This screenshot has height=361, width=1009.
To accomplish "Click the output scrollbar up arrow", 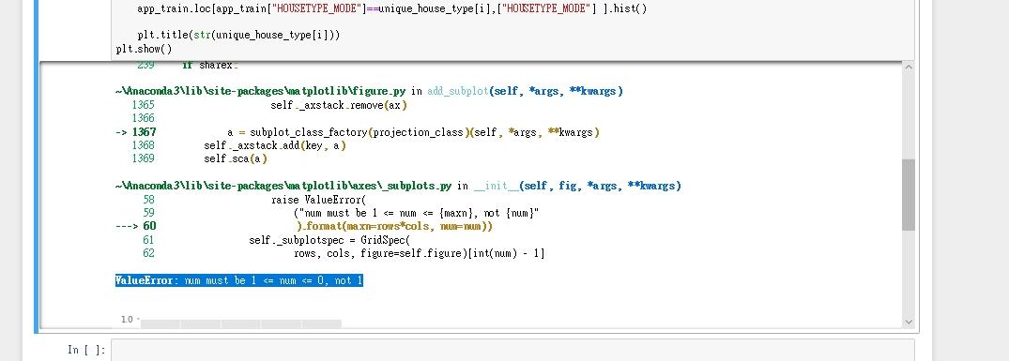I will pos(908,68).
